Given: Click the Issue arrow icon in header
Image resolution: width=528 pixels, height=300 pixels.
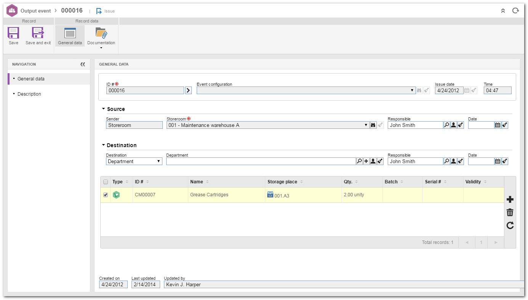Looking at the screenshot, I should point(99,11).
